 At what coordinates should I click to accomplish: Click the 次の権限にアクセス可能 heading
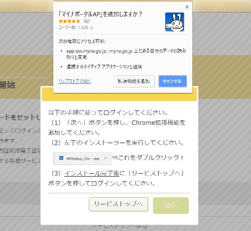(x=82, y=41)
